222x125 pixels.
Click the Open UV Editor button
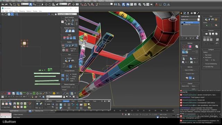point(190,70)
